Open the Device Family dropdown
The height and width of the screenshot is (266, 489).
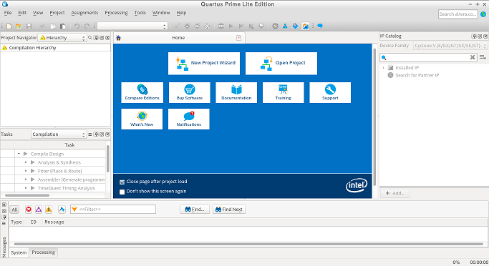coord(450,46)
